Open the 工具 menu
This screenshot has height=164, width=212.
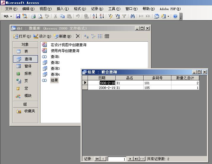[114, 9]
